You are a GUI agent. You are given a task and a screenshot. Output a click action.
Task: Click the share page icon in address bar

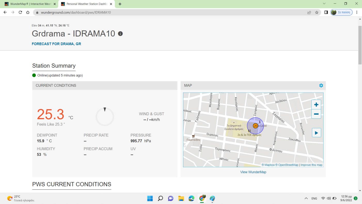click(x=309, y=12)
